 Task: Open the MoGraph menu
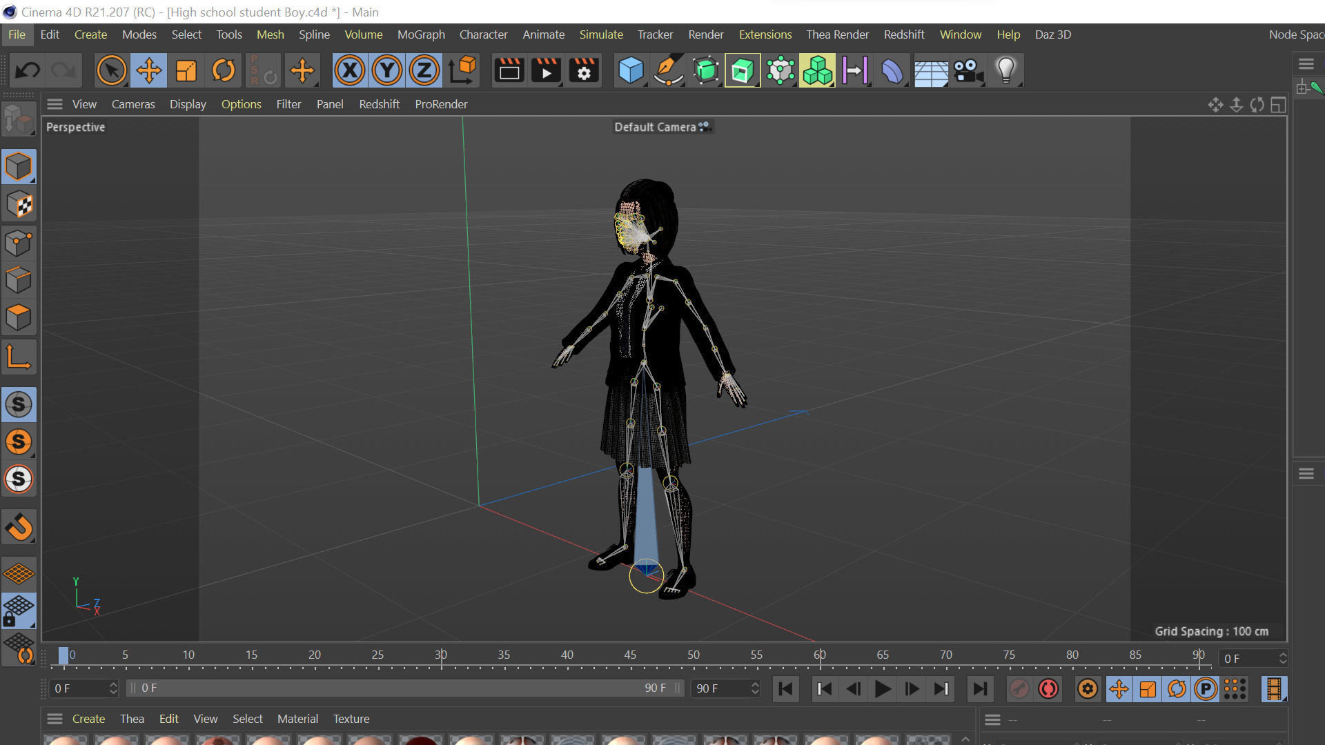[421, 34]
